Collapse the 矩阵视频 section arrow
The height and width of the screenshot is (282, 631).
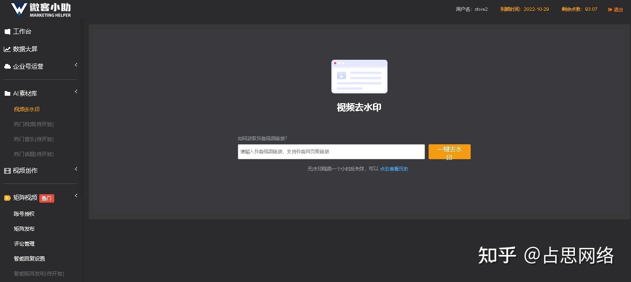click(x=76, y=196)
